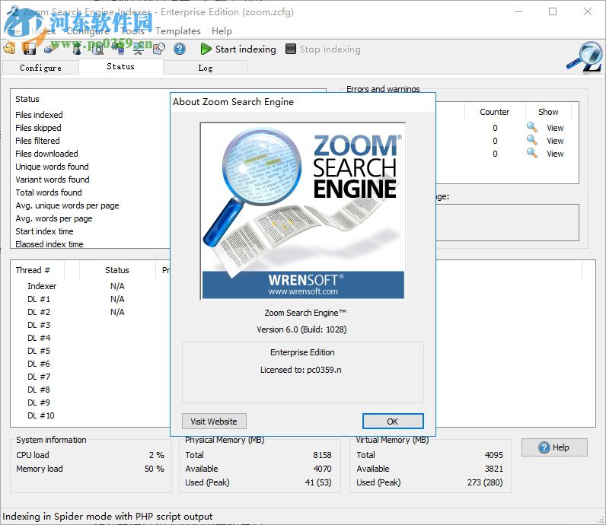The width and height of the screenshot is (606, 525).
Task: Click the 'Unique words found' label
Action: click(53, 167)
